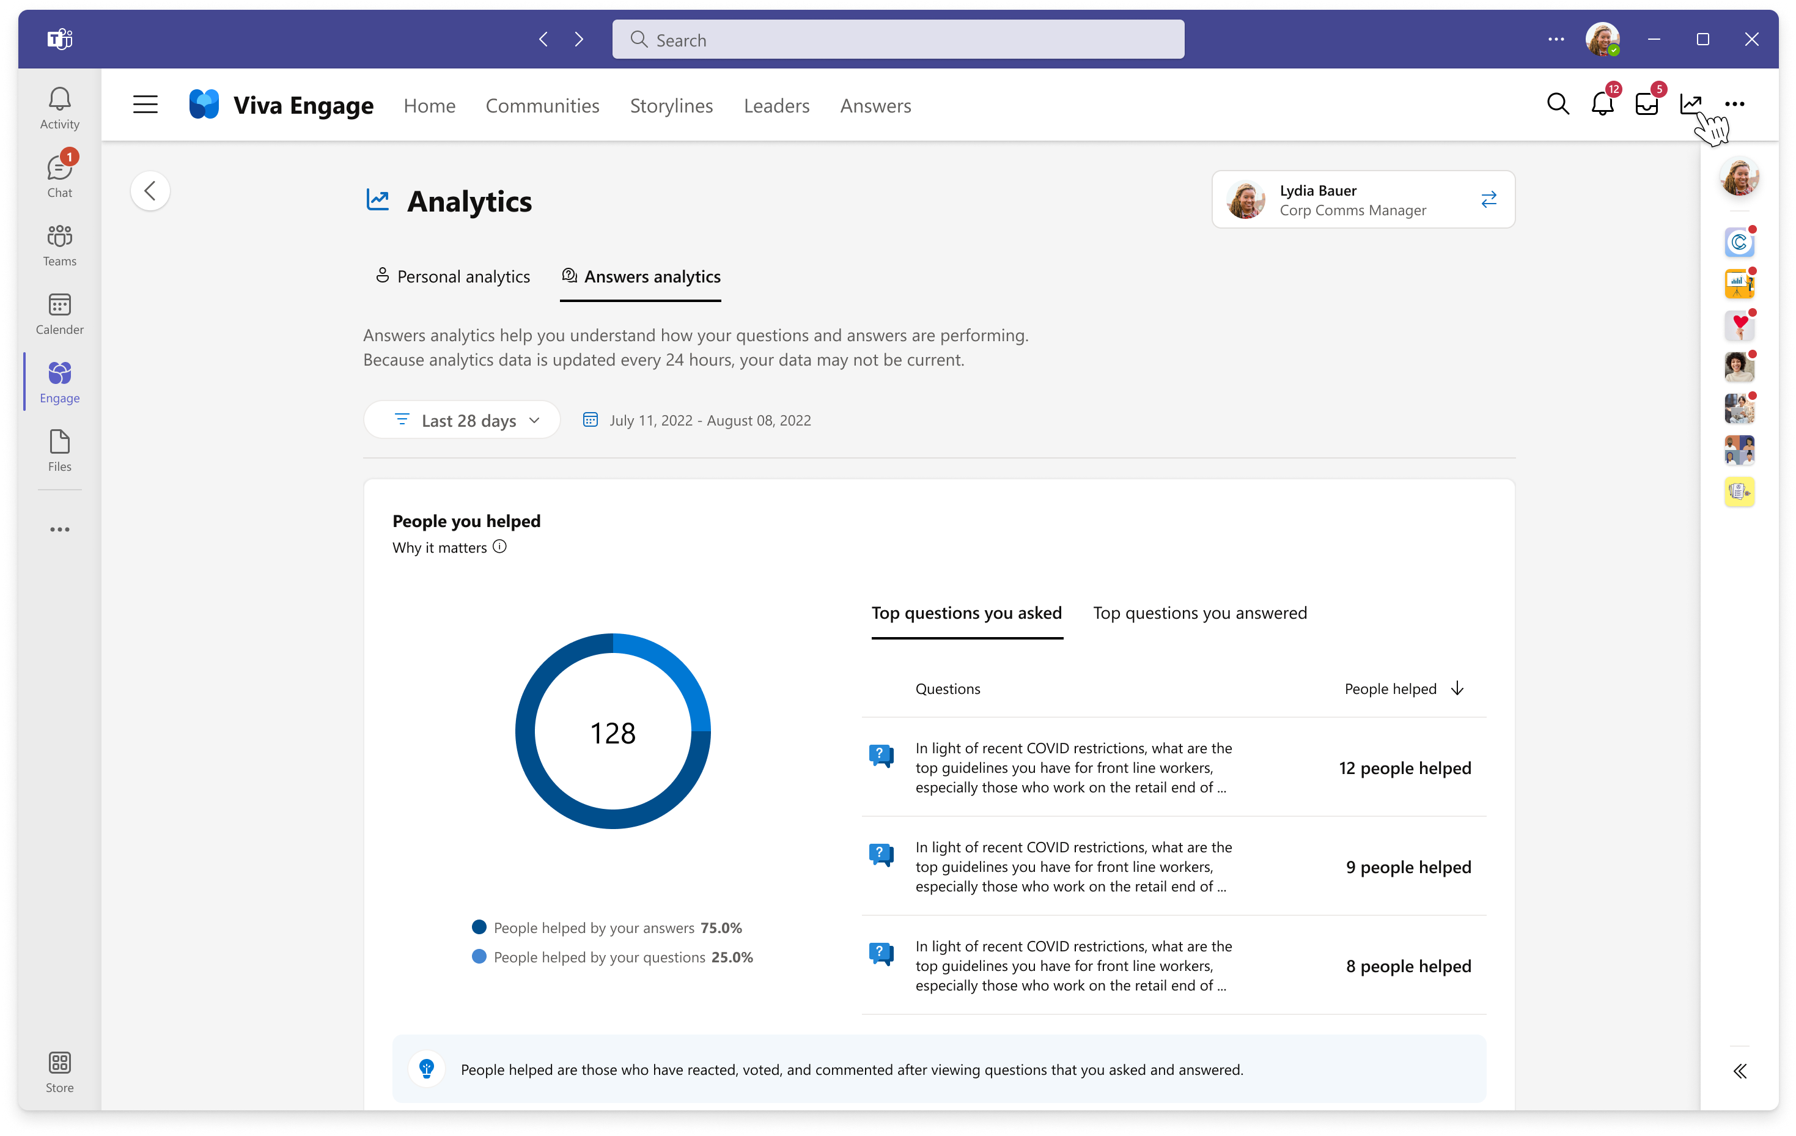The width and height of the screenshot is (1796, 1136).
Task: Switch to Personal analytics tab
Action: click(x=452, y=276)
